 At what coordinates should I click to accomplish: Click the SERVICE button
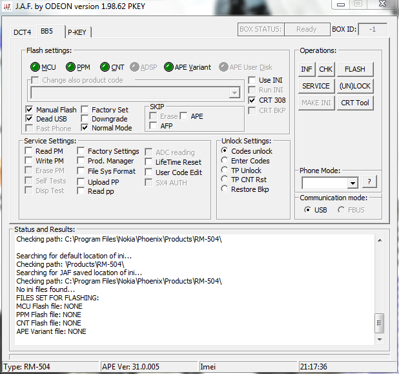316,86
